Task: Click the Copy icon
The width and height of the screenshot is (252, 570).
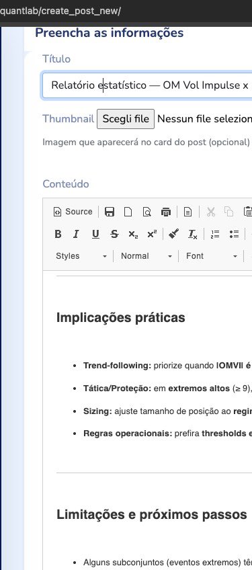Action: [228, 212]
